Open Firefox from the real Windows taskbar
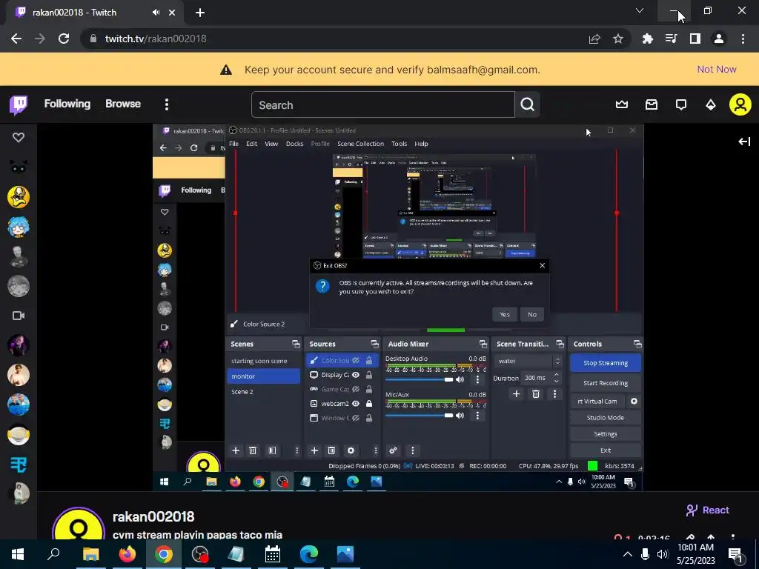This screenshot has height=569, width=759. tap(127, 554)
